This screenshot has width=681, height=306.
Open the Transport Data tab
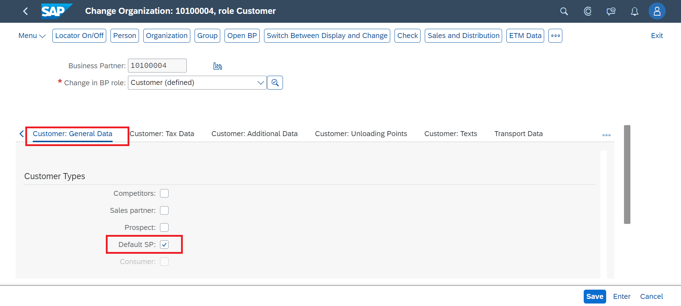pyautogui.click(x=519, y=134)
